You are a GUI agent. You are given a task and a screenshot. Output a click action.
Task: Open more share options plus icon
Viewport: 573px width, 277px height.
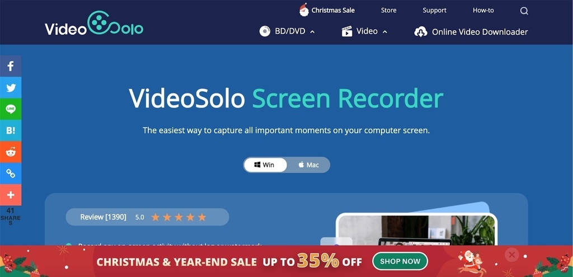(11, 195)
